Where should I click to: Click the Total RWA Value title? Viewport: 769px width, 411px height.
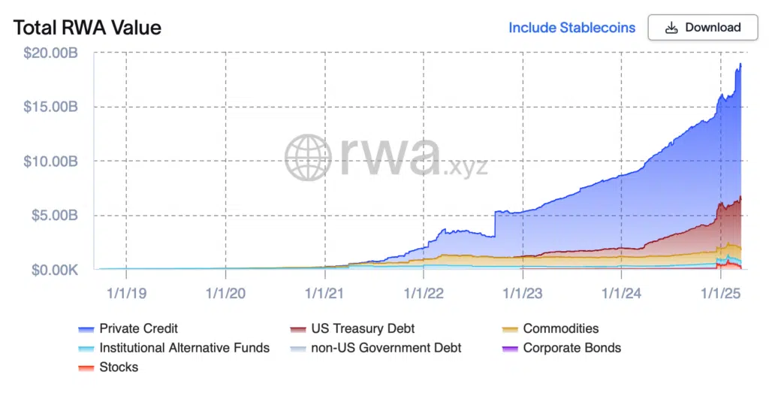pos(87,28)
